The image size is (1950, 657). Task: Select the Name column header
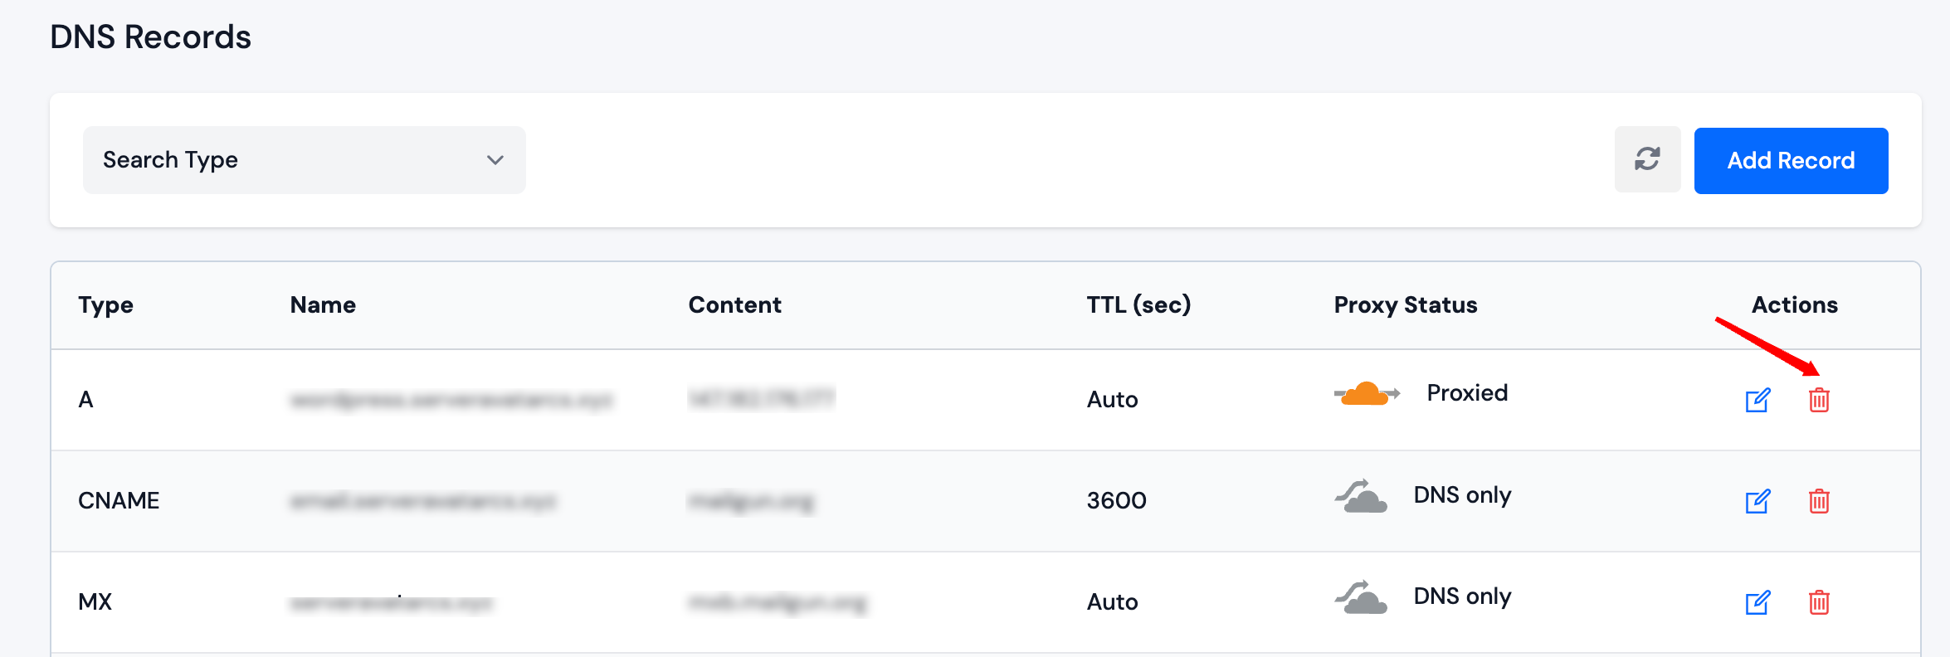(x=323, y=304)
